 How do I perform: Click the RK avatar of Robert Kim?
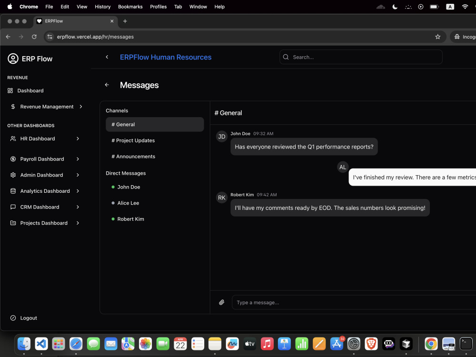(222, 198)
